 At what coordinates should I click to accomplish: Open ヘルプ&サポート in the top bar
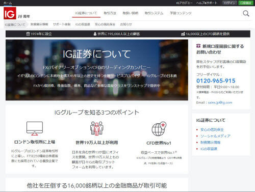pos(207,3)
